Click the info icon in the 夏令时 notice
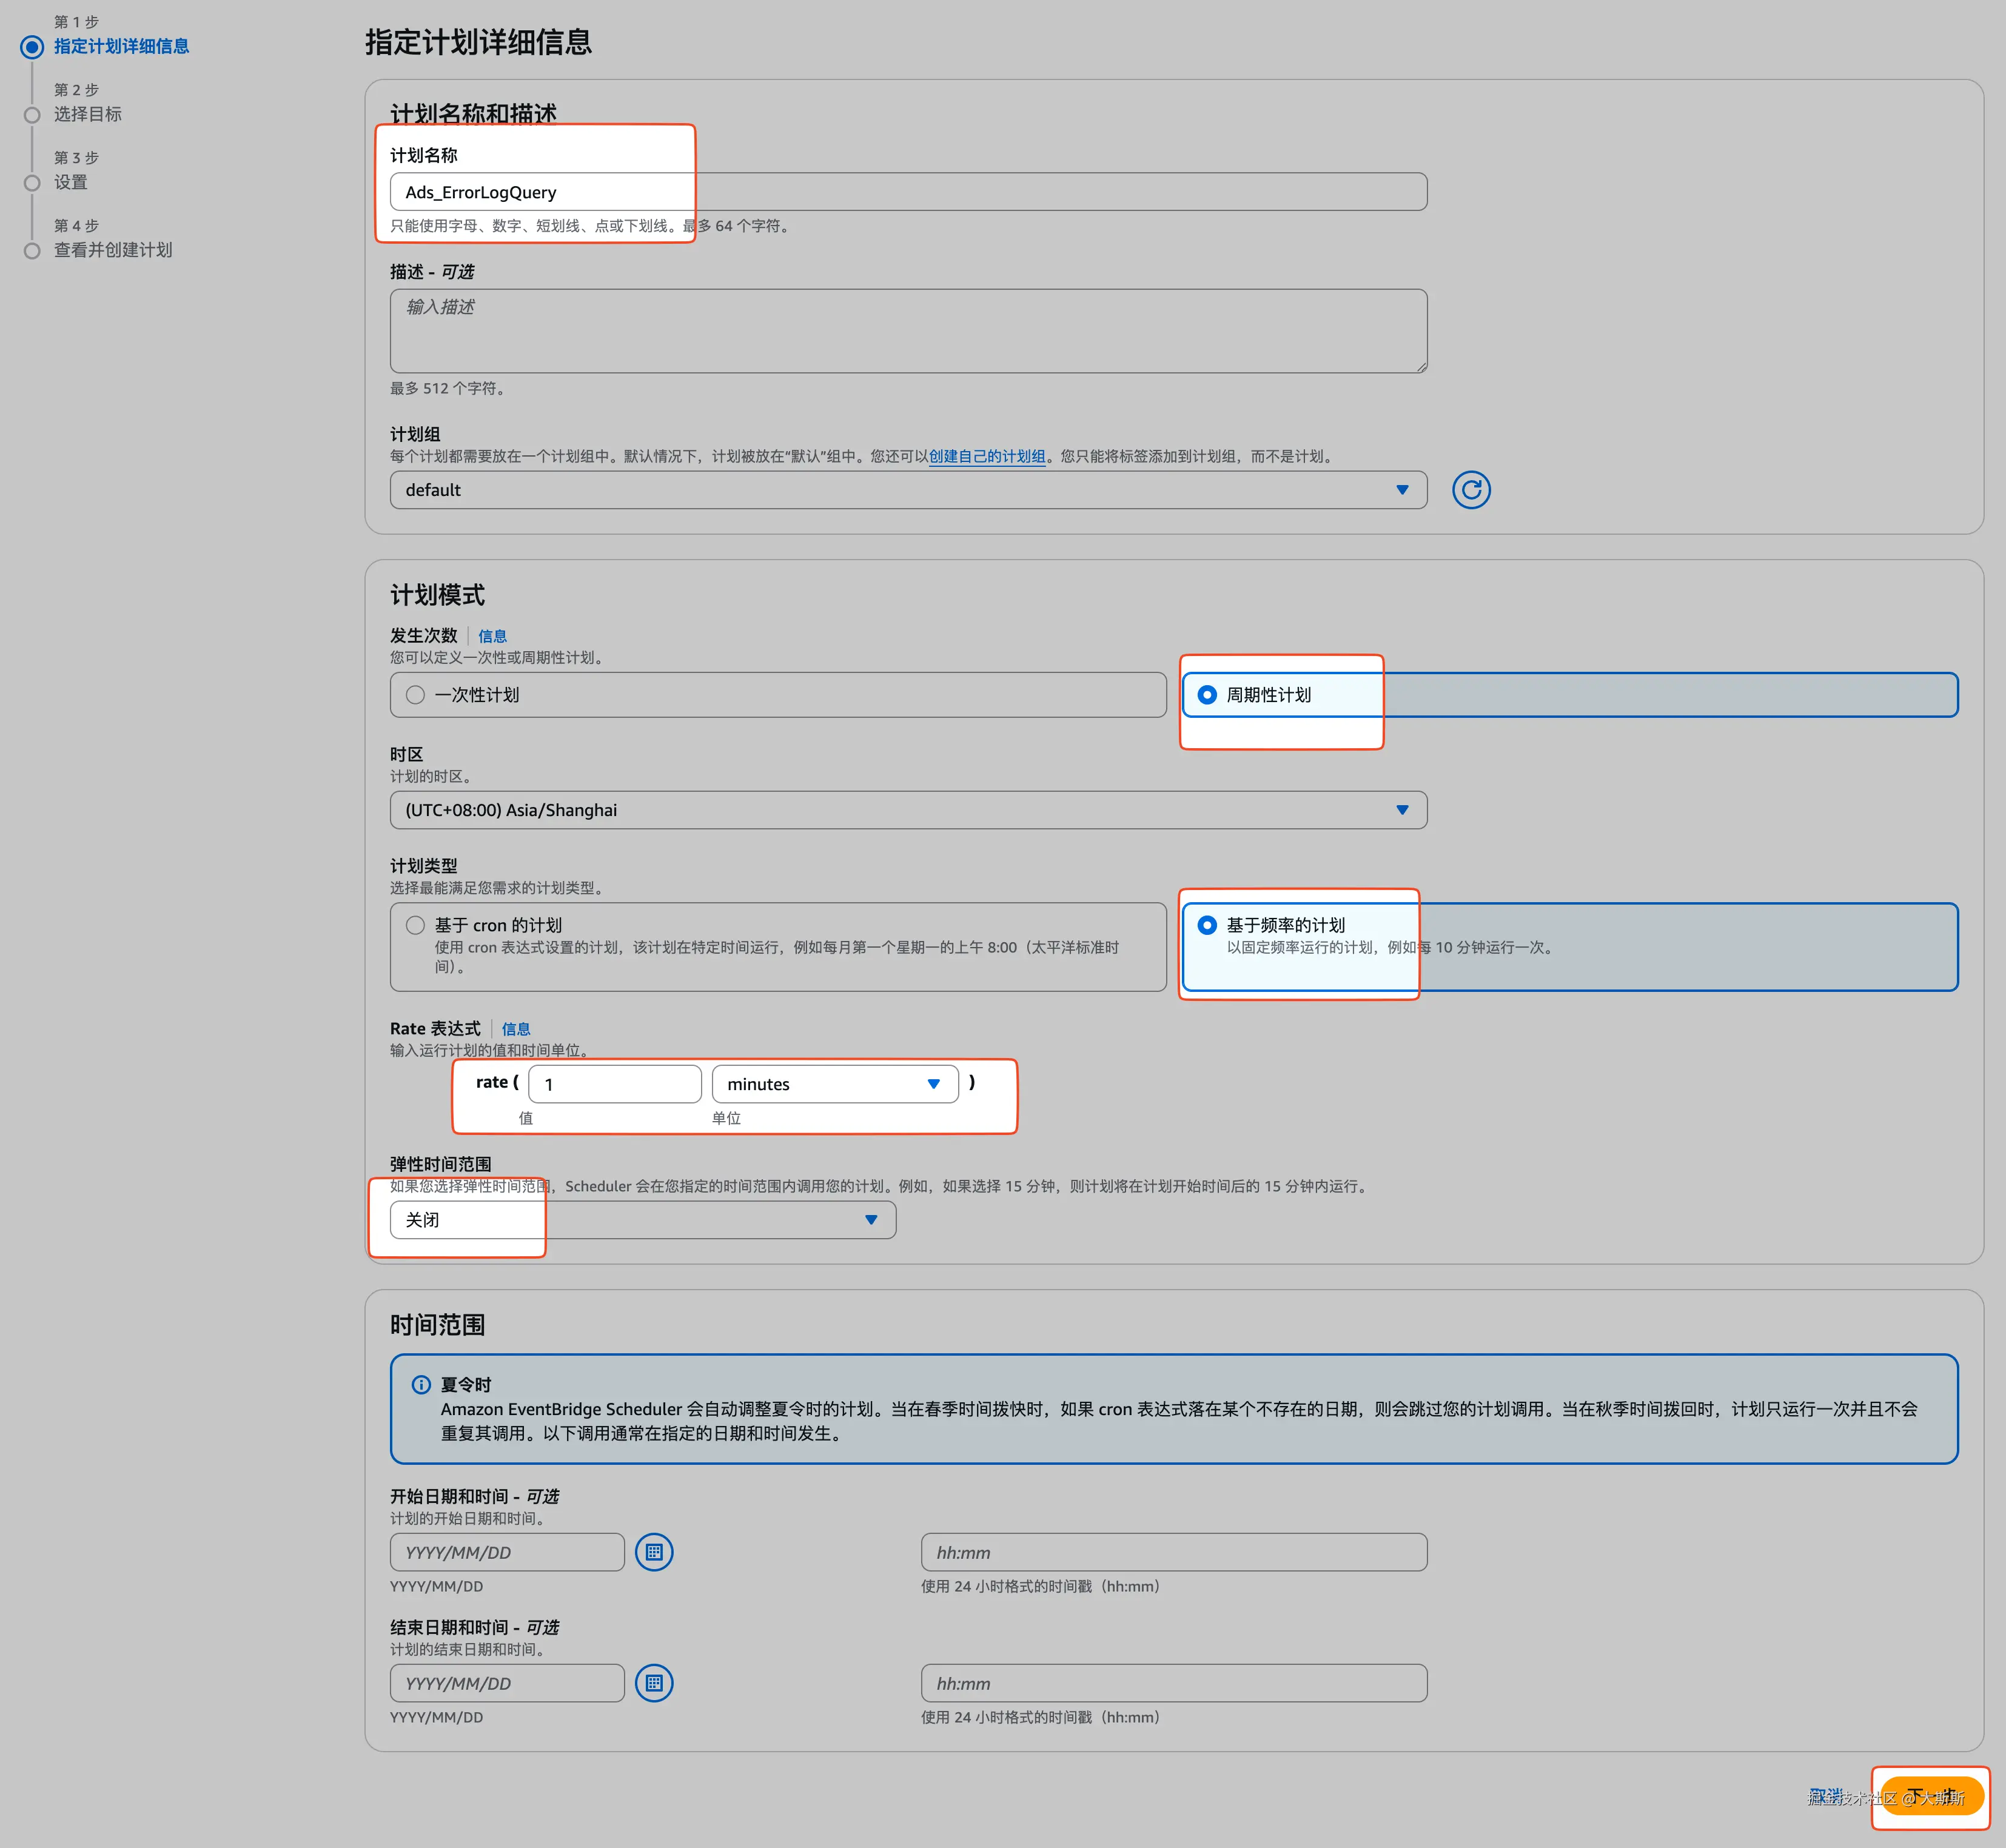The image size is (2006, 1848). 421,1385
